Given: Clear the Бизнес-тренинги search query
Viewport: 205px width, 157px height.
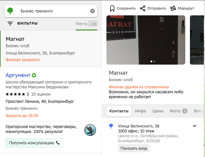Looking at the screenshot, I should pyautogui.click(x=92, y=11).
